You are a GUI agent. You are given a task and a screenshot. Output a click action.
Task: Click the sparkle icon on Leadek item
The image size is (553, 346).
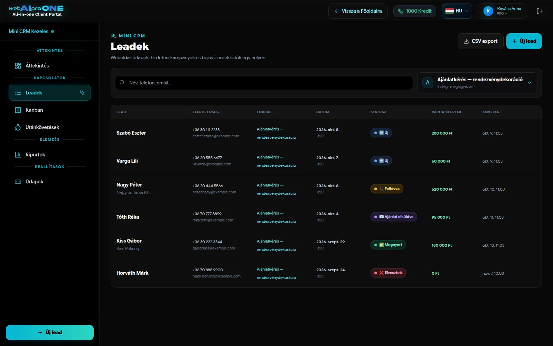click(x=82, y=93)
